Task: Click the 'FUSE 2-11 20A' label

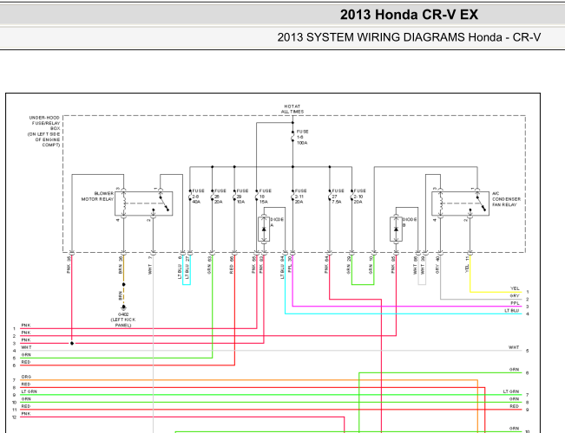Action: click(300, 197)
